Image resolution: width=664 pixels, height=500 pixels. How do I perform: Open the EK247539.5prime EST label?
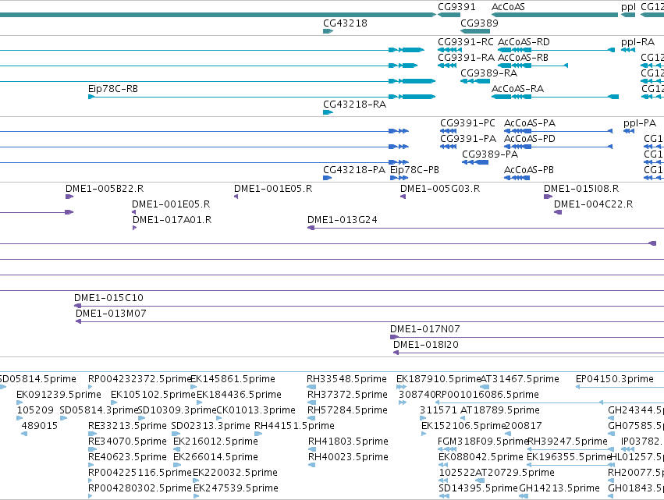coord(236,488)
